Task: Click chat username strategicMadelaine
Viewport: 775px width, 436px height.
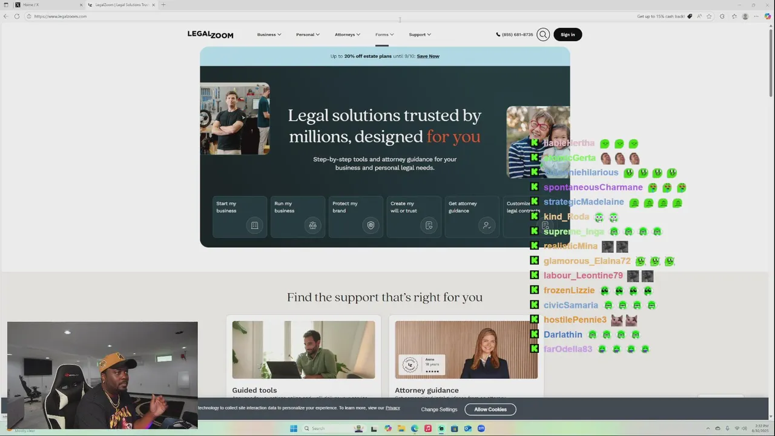Action: [x=584, y=202]
